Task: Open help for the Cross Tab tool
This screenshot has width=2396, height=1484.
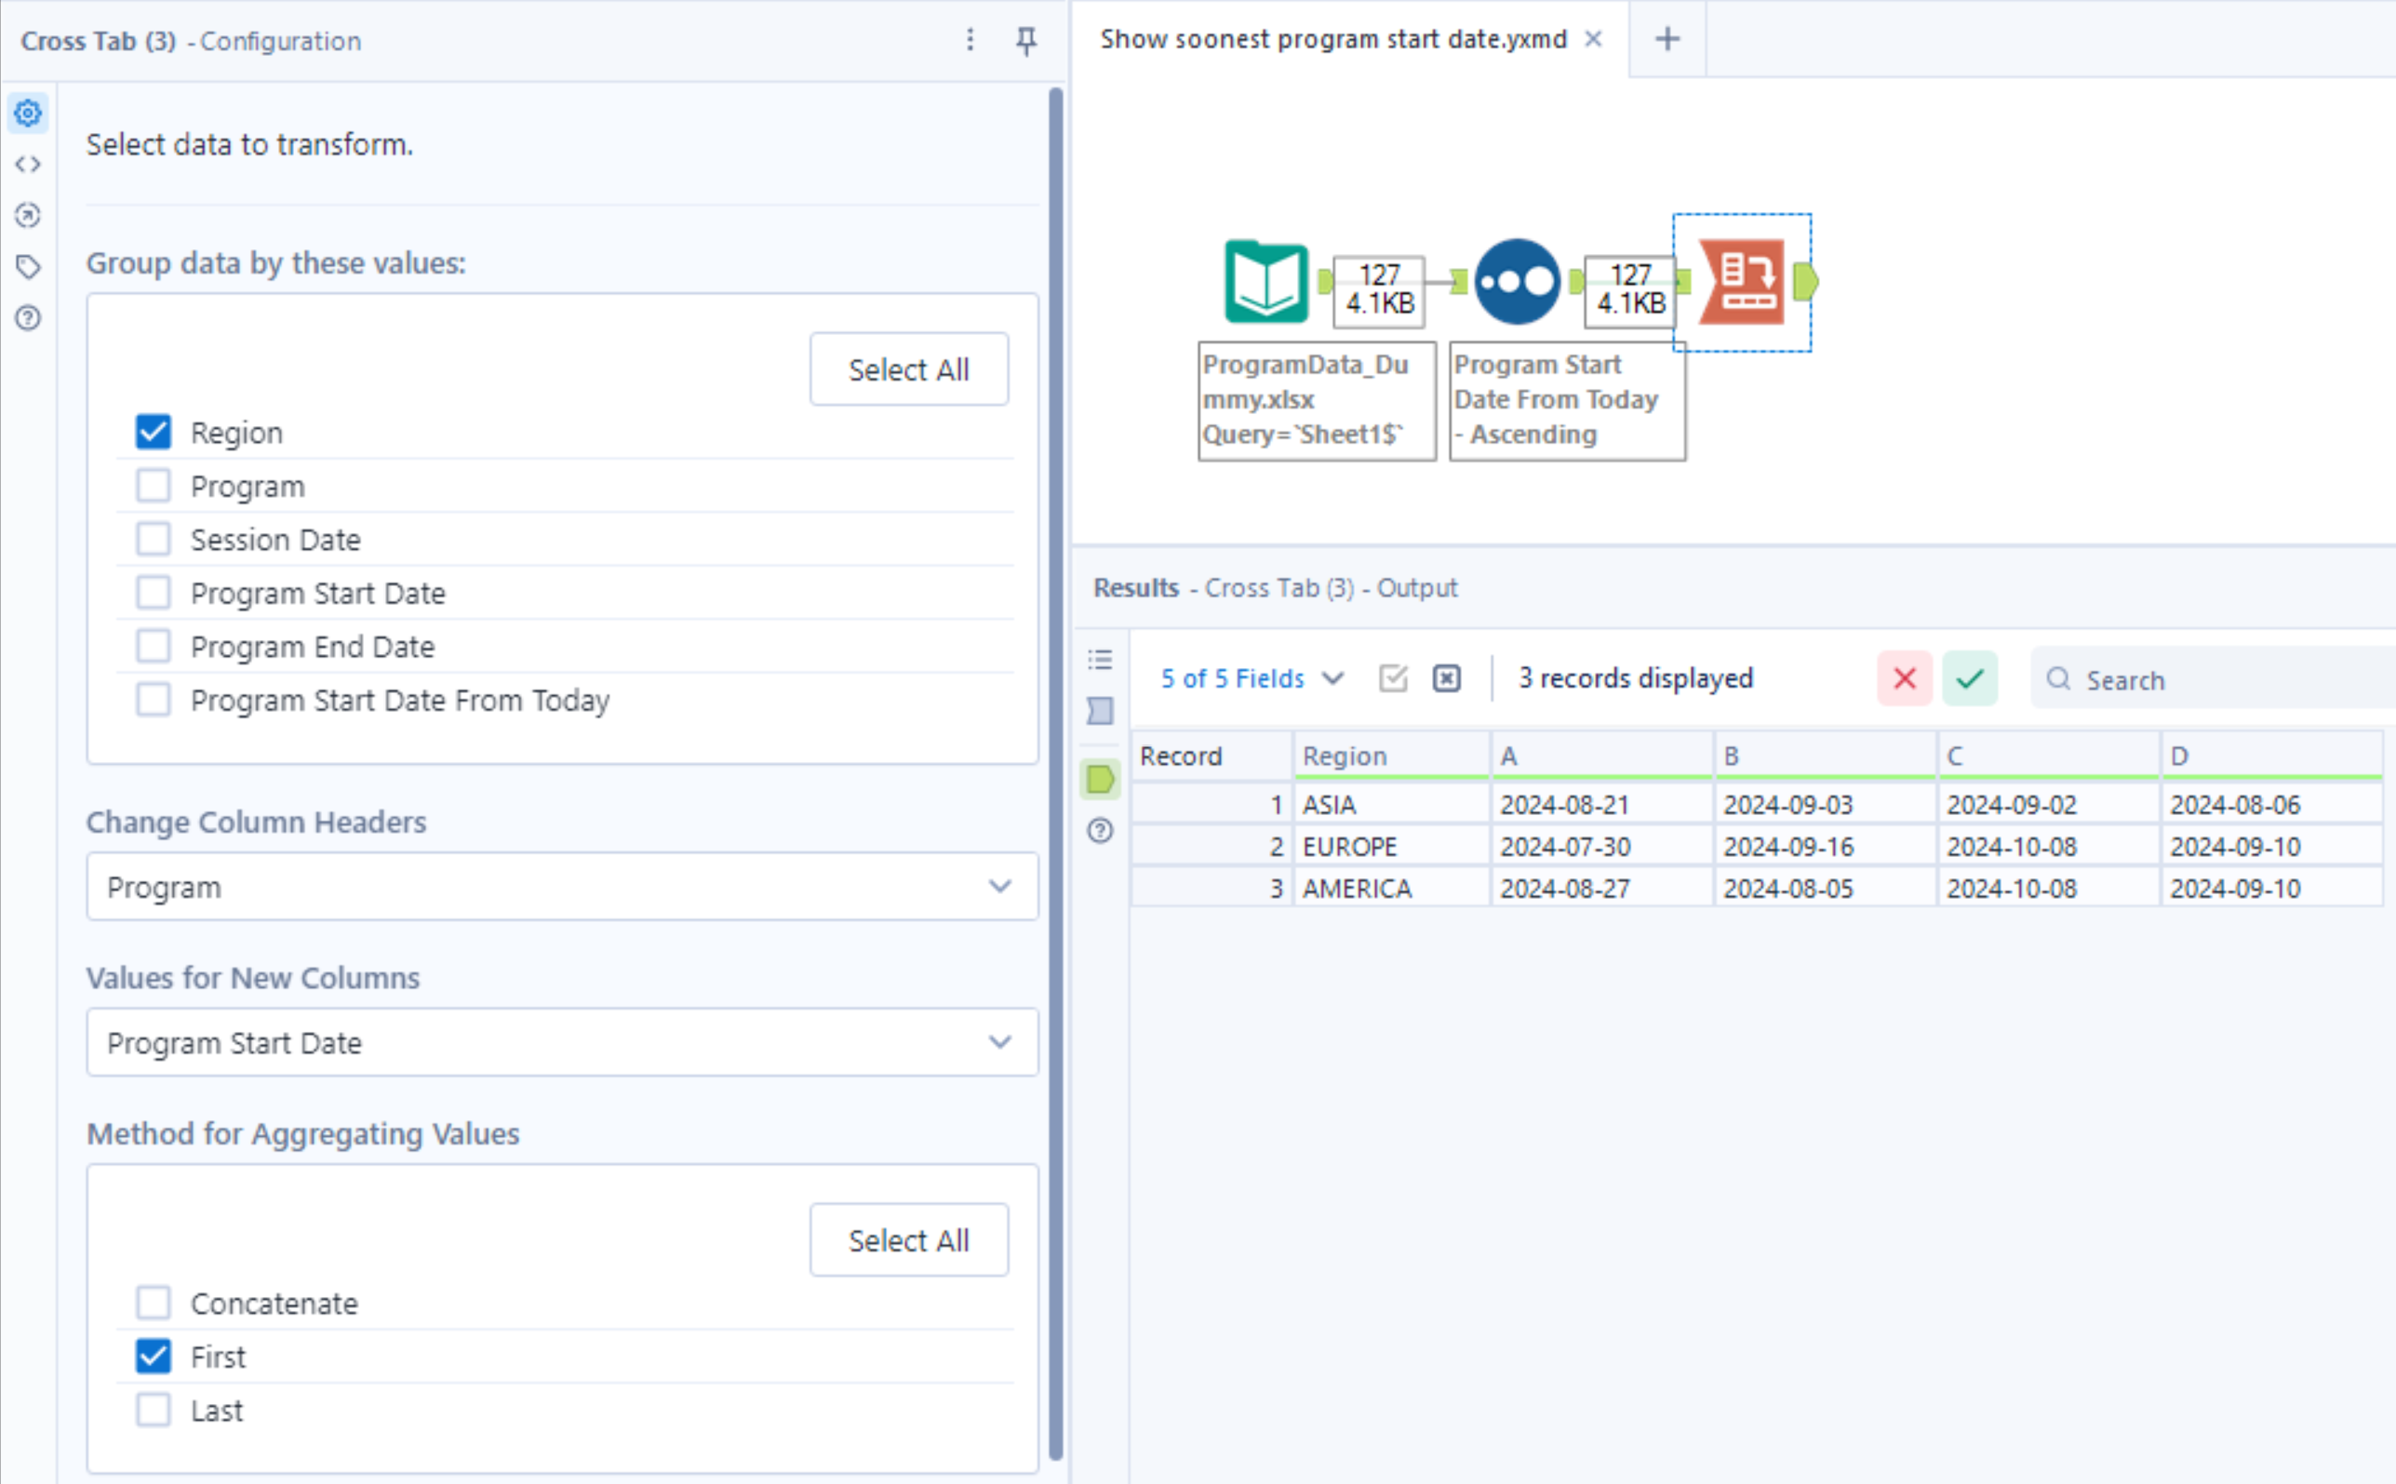Action: (28, 318)
